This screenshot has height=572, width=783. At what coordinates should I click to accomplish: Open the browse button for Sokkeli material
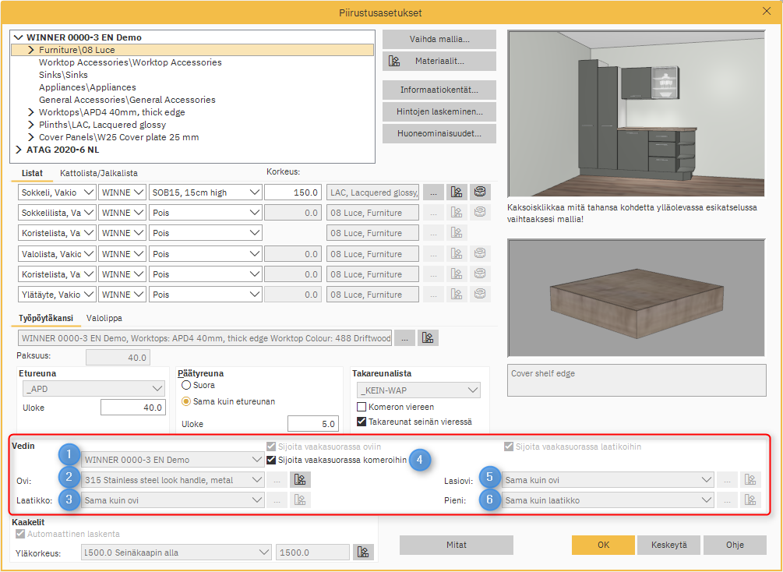pos(434,192)
